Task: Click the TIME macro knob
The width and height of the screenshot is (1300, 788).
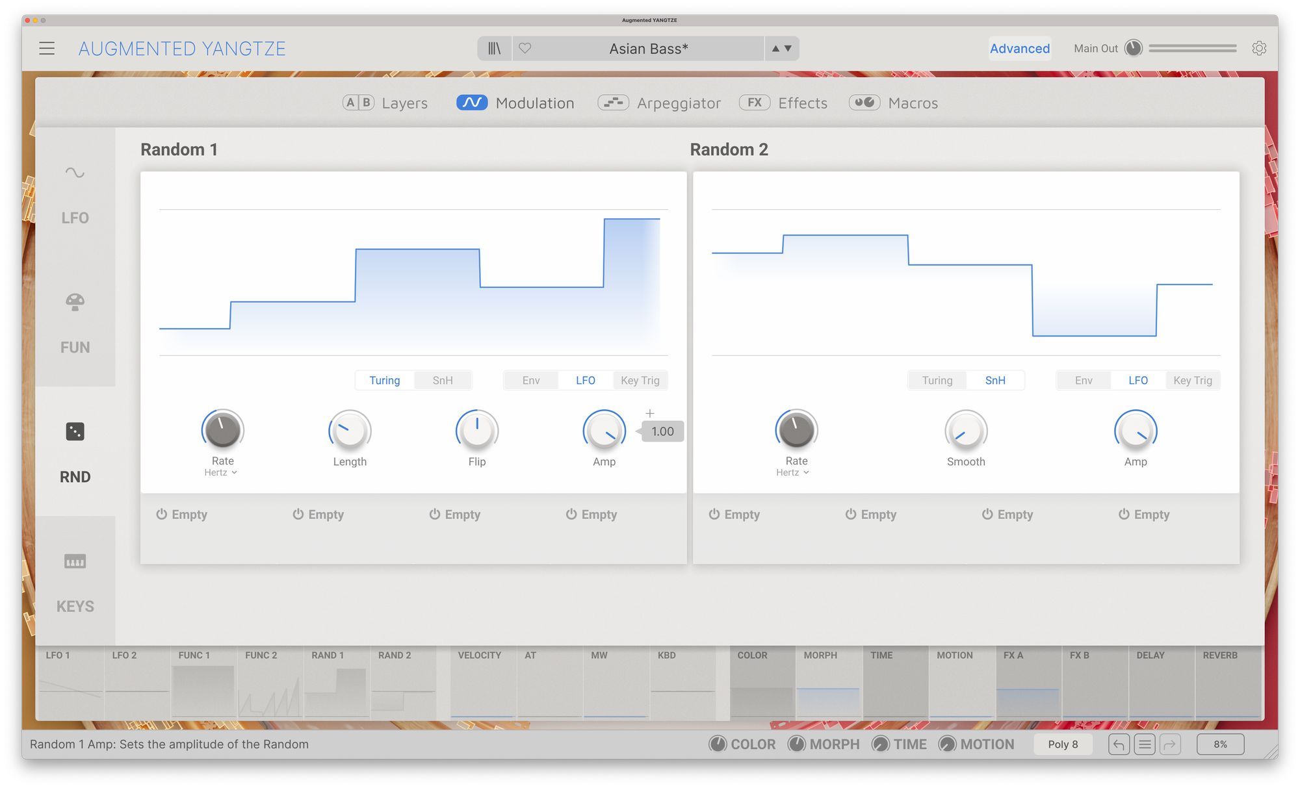Action: pyautogui.click(x=880, y=744)
